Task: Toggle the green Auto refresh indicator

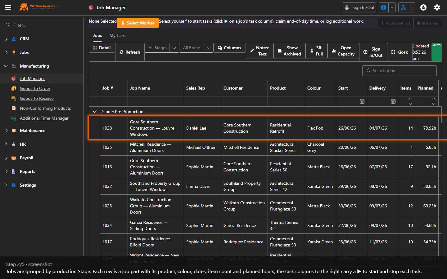Action: click(x=437, y=52)
